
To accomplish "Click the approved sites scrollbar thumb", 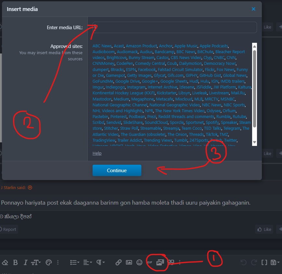I will pos(254,89).
